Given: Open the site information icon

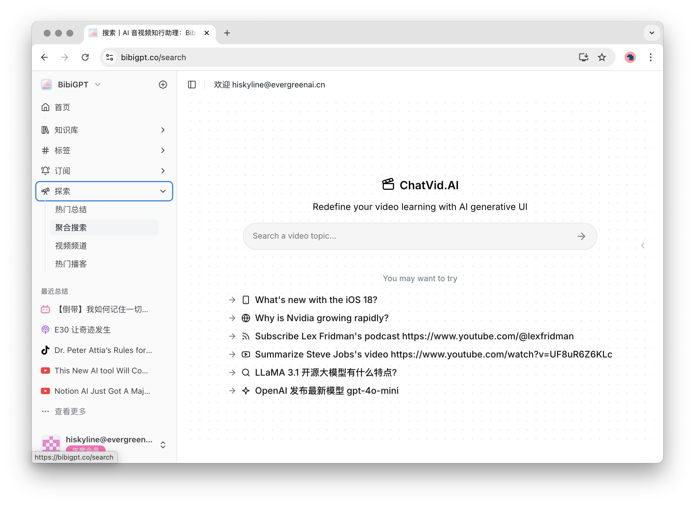Looking at the screenshot, I should [109, 57].
